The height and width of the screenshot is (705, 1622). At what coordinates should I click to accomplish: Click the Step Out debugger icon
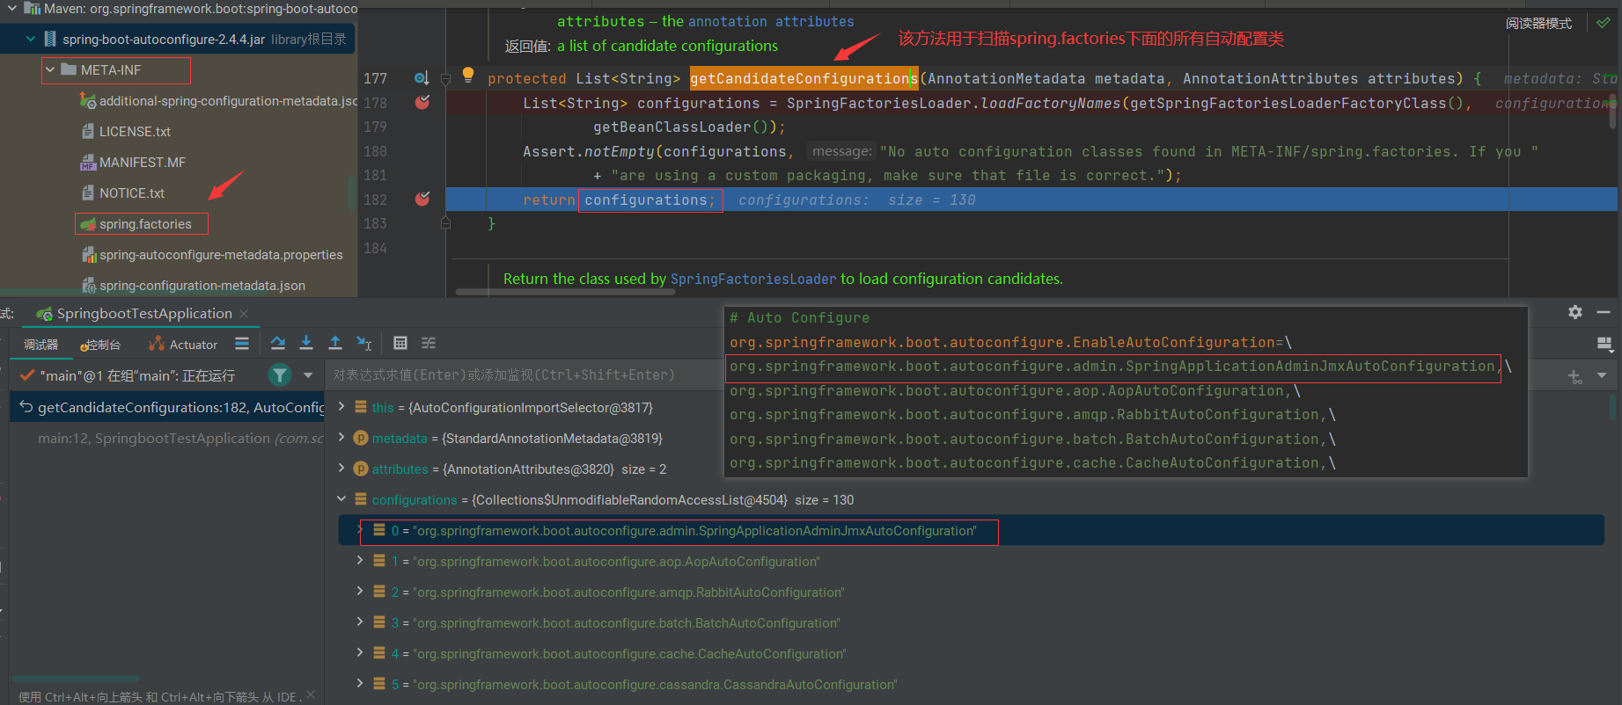point(335,343)
